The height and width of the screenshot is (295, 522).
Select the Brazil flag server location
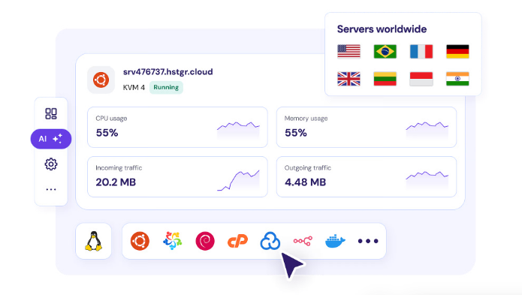(385, 52)
